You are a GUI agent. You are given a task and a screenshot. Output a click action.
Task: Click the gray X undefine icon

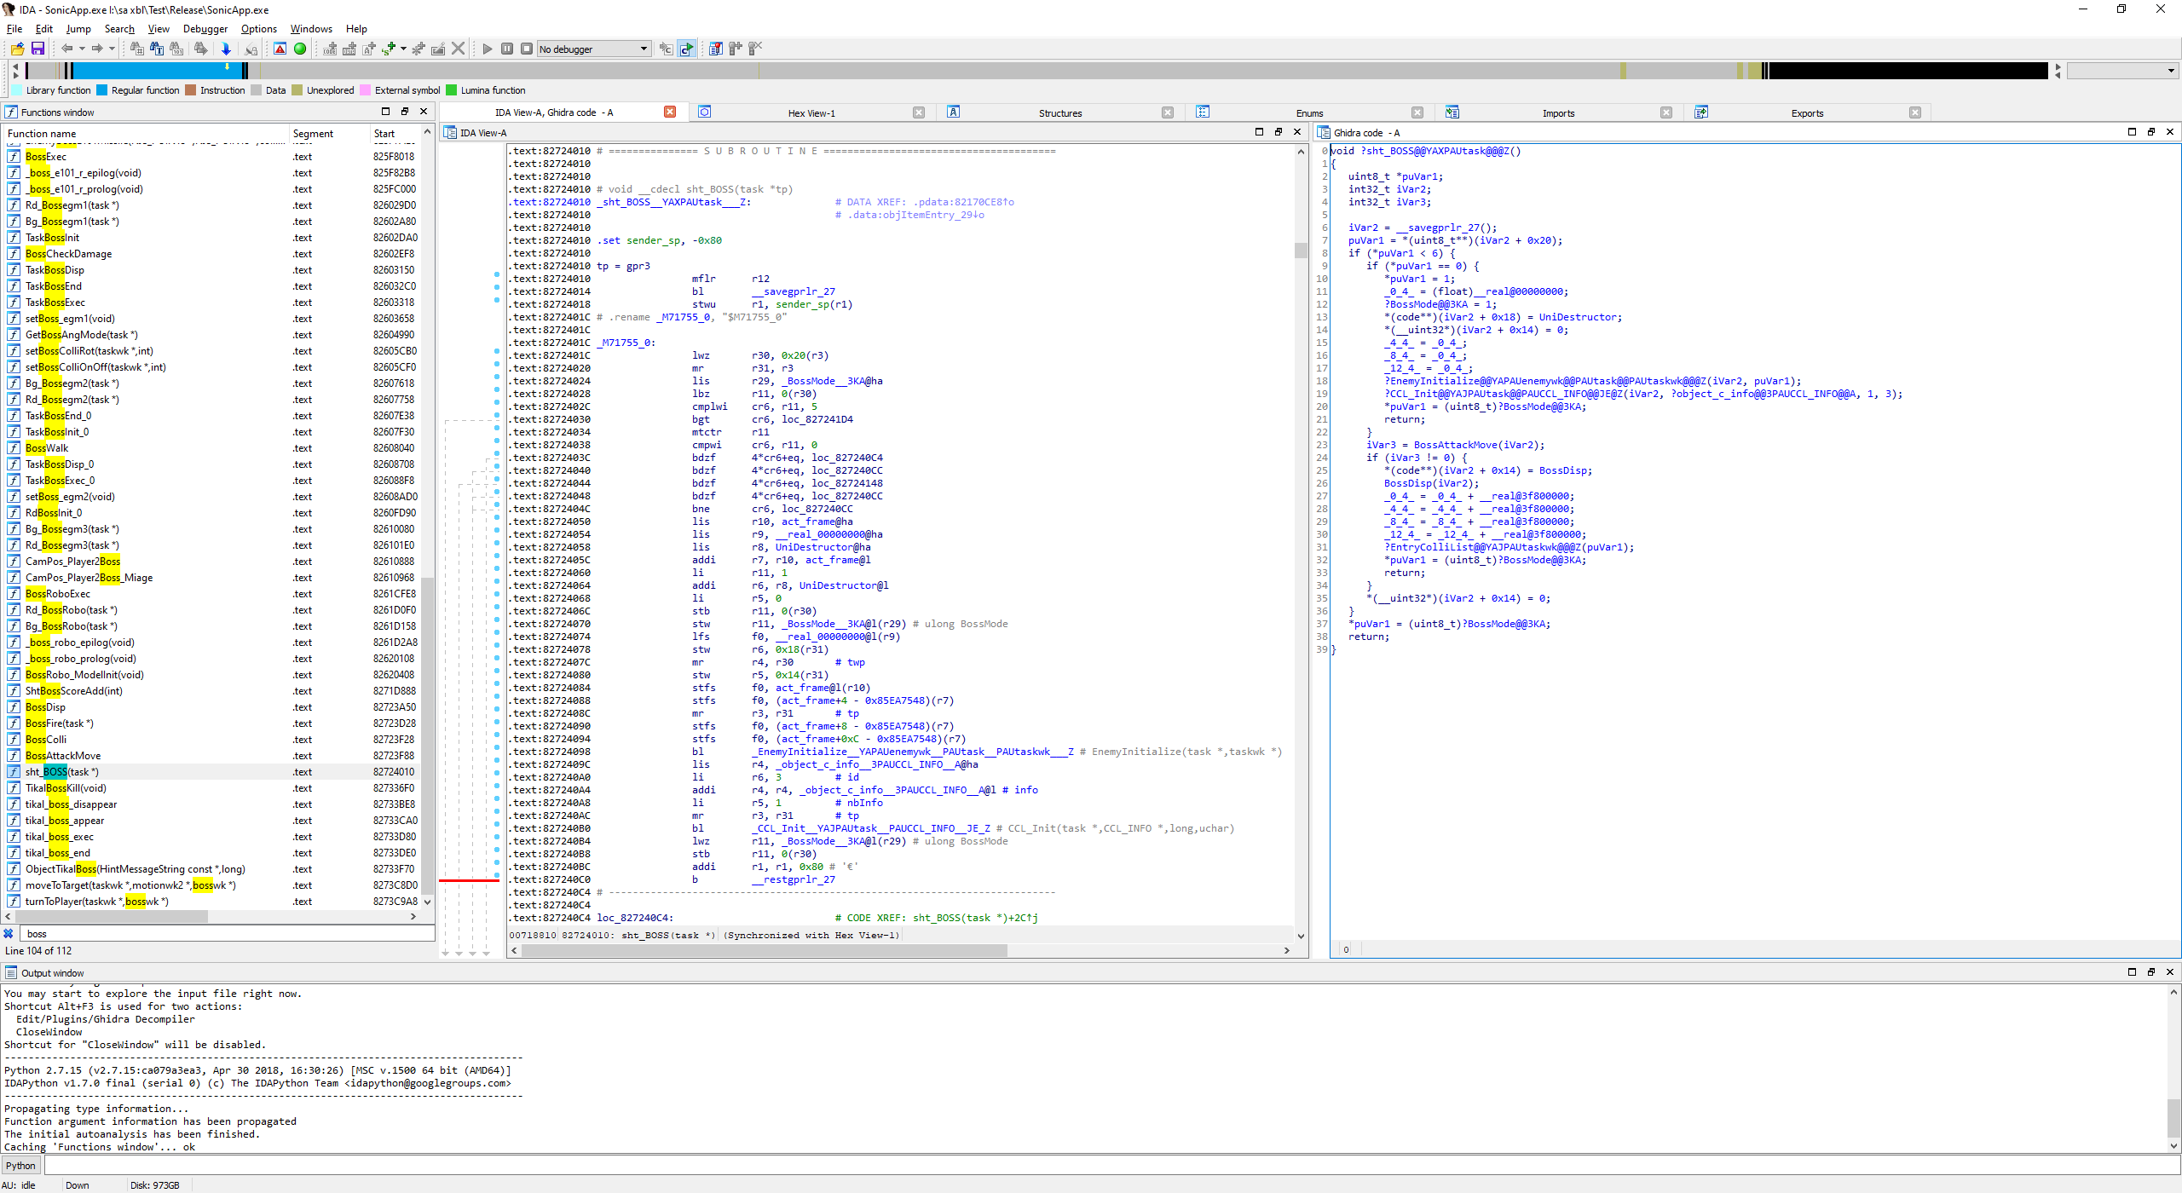(x=458, y=49)
